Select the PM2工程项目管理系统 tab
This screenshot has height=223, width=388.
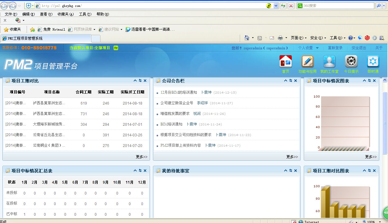pyautogui.click(x=46, y=38)
